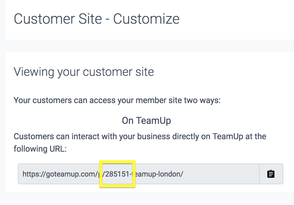Click the word 'TeamUp' in the 'On TeamUp' subheading
Screen dimensions: 294x205
(x=154, y=121)
